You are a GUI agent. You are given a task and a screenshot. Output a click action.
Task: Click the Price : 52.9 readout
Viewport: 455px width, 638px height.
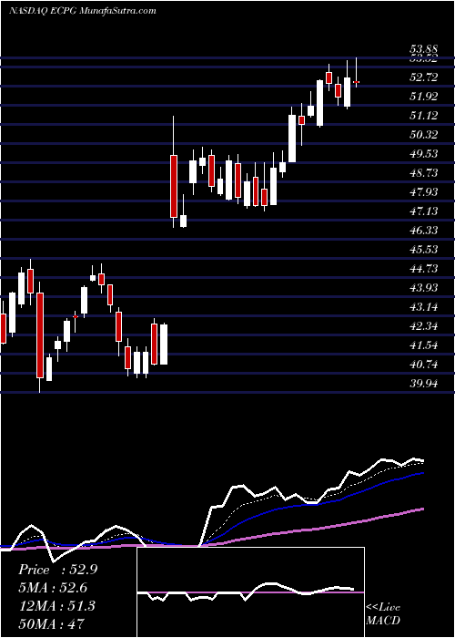(57, 570)
